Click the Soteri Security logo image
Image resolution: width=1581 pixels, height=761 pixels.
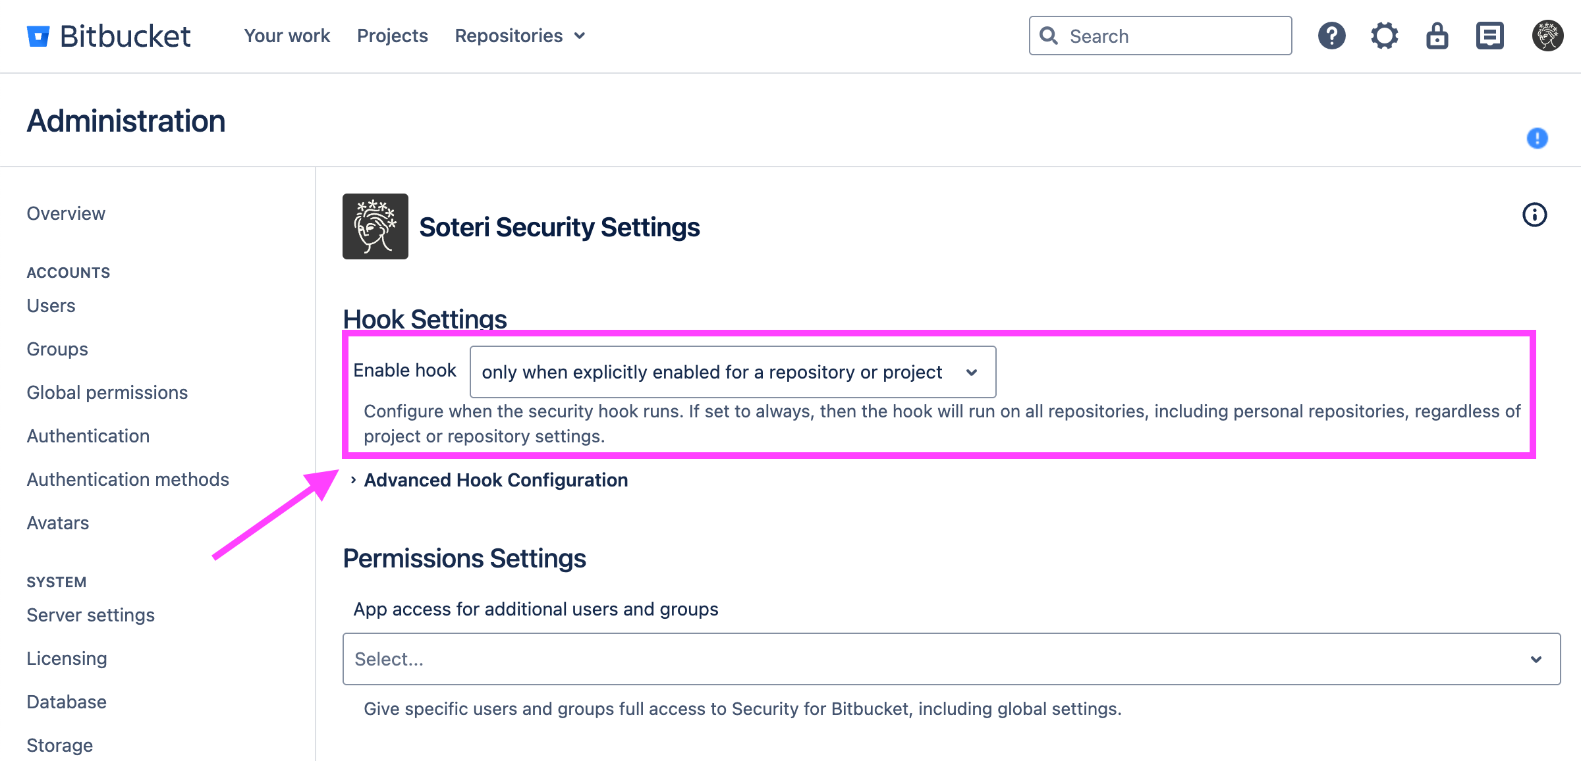pyautogui.click(x=375, y=226)
